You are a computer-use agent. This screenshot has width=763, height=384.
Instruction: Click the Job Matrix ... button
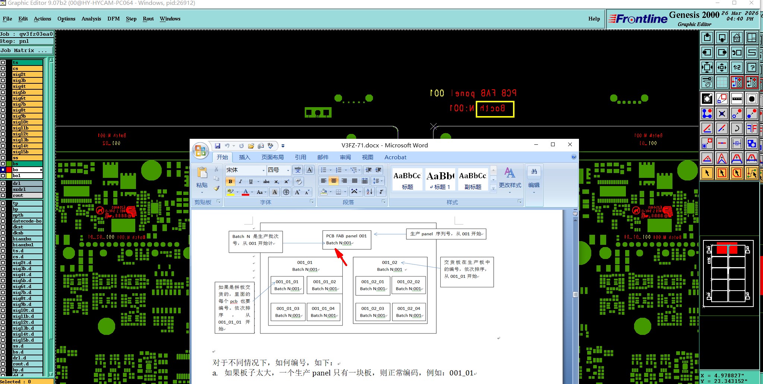26,50
